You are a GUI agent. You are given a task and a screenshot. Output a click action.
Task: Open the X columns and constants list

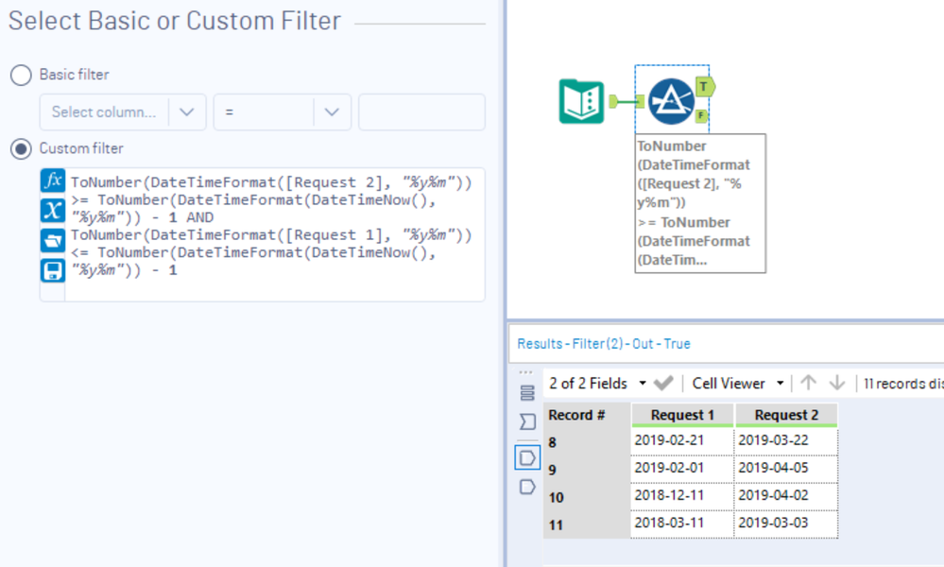[x=53, y=211]
